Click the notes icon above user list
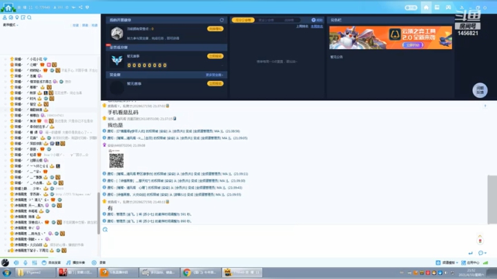The height and width of the screenshot is (279, 497). pyautogui.click(x=23, y=17)
